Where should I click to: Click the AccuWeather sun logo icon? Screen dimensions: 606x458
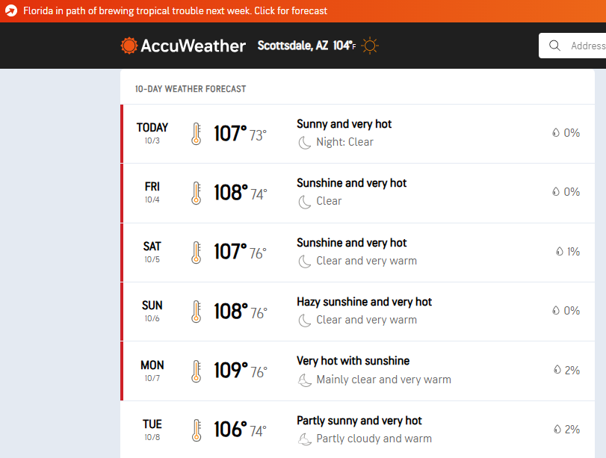(x=129, y=46)
